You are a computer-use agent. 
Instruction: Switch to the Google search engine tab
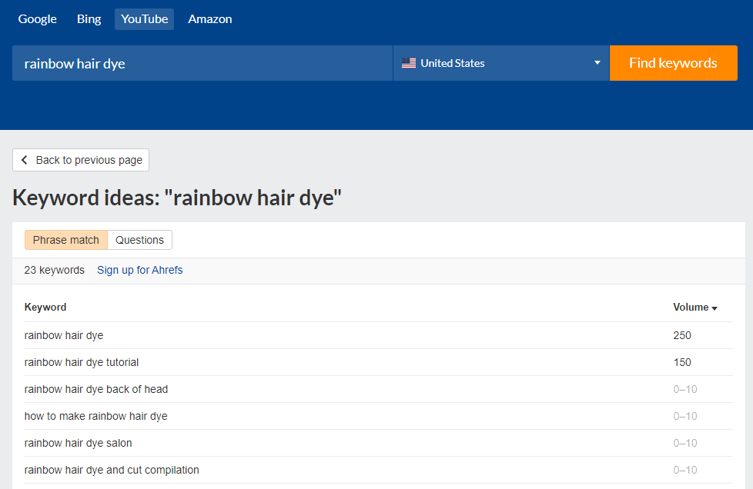coord(38,19)
